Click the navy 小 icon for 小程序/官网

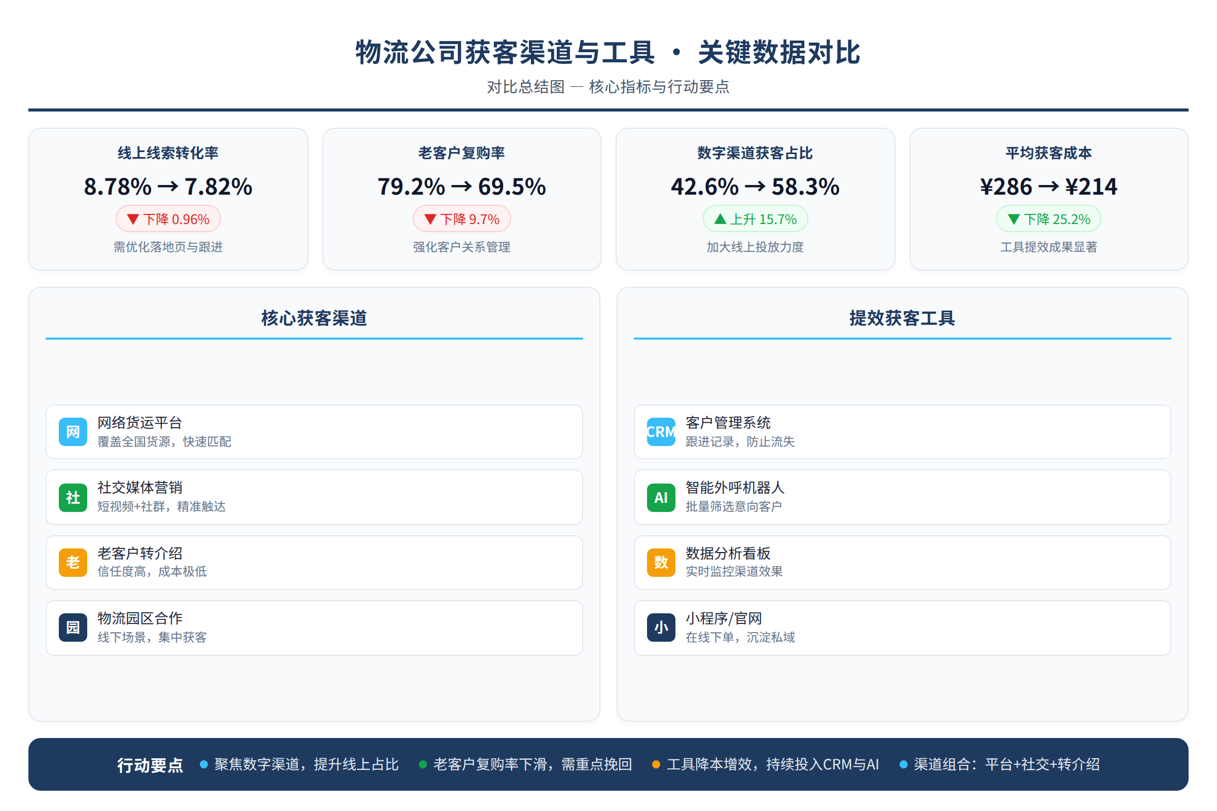pos(661,628)
